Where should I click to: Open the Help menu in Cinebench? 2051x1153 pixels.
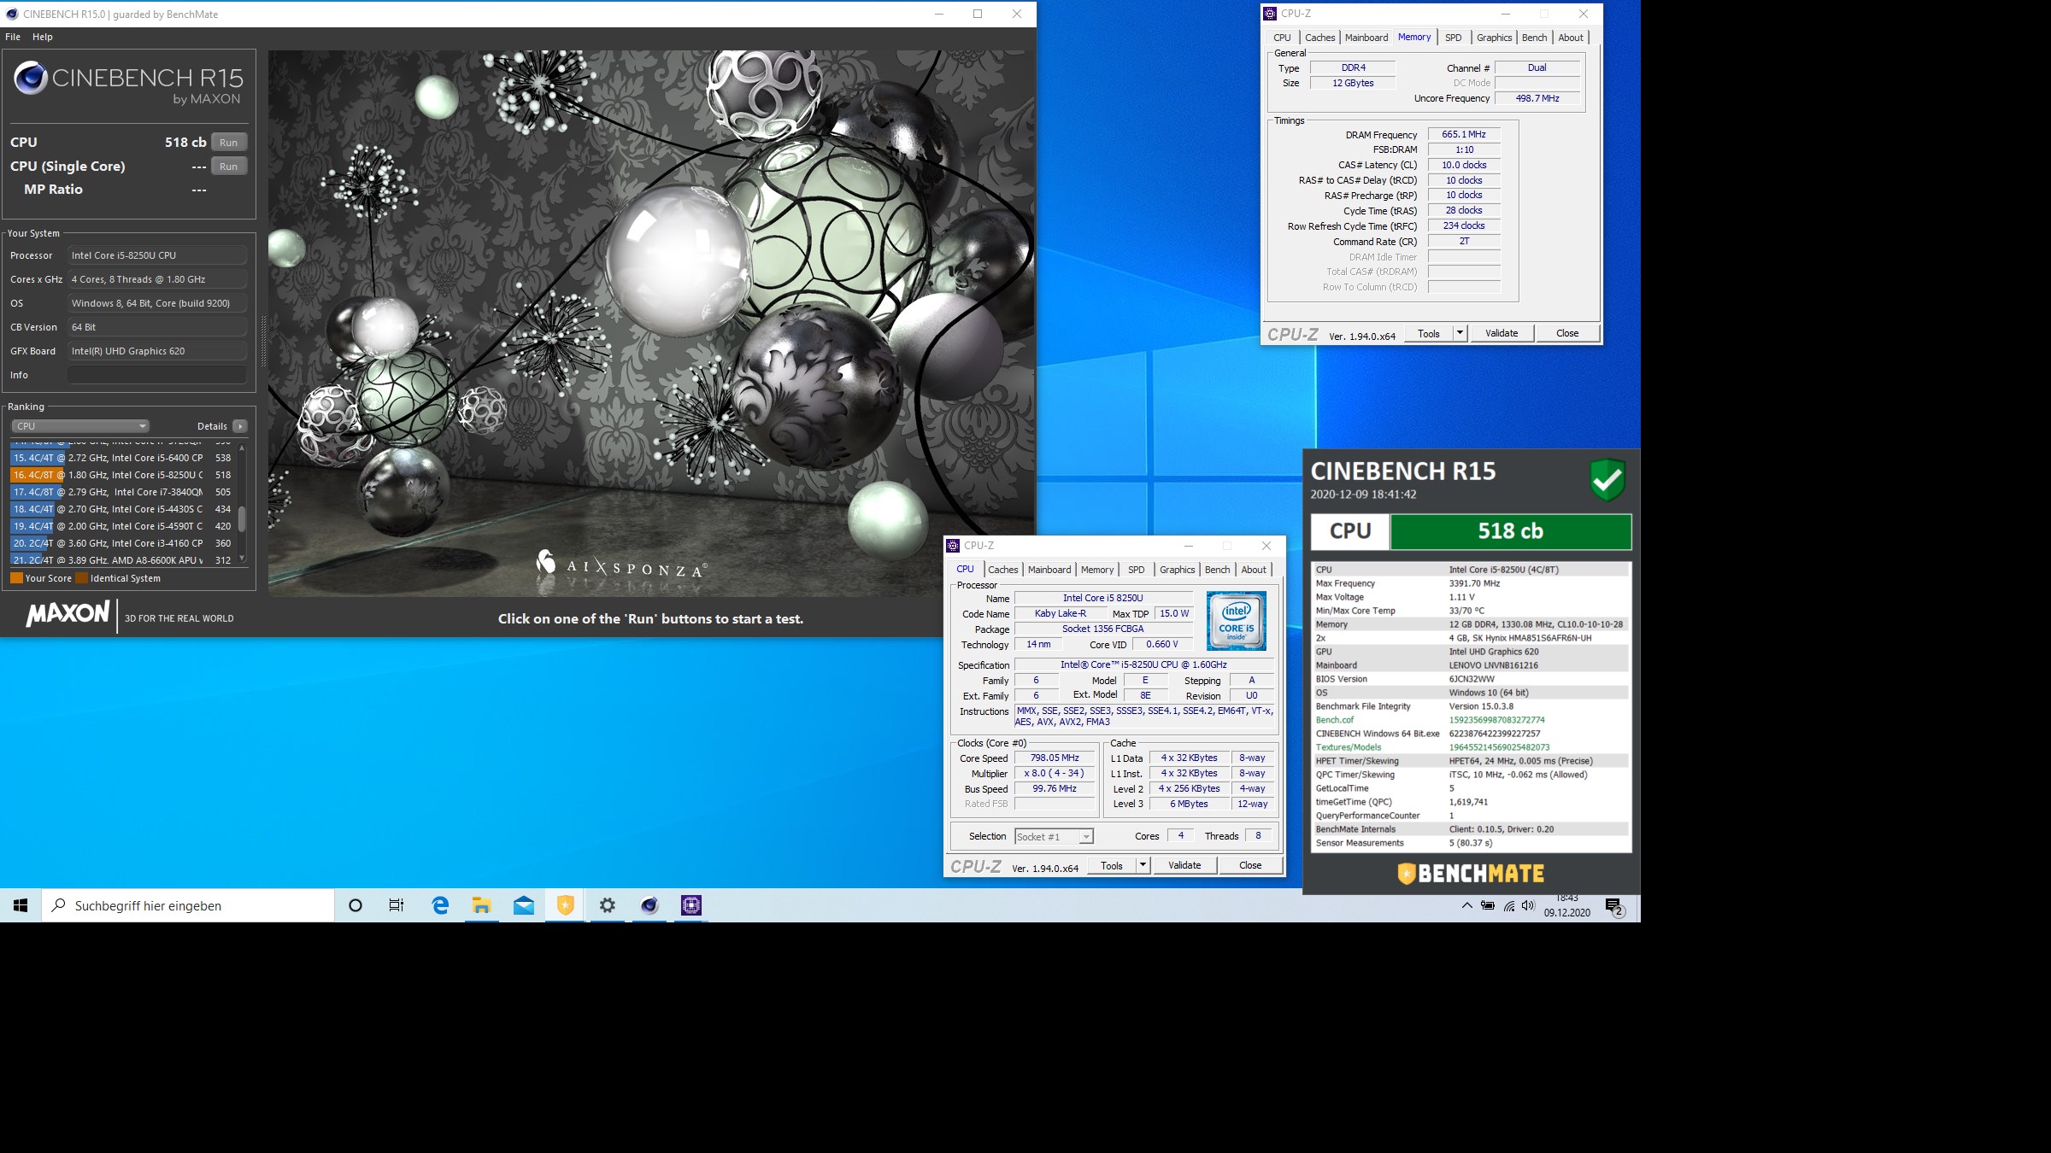(x=43, y=37)
